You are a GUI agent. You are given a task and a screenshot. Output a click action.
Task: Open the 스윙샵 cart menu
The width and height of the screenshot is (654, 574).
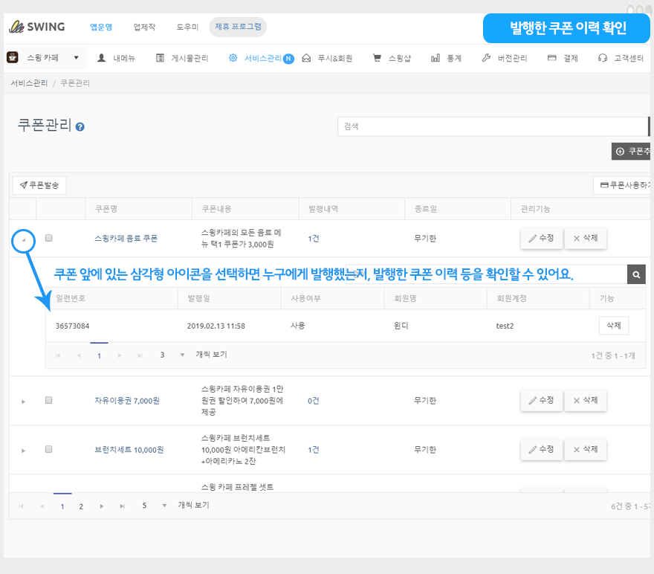(392, 58)
